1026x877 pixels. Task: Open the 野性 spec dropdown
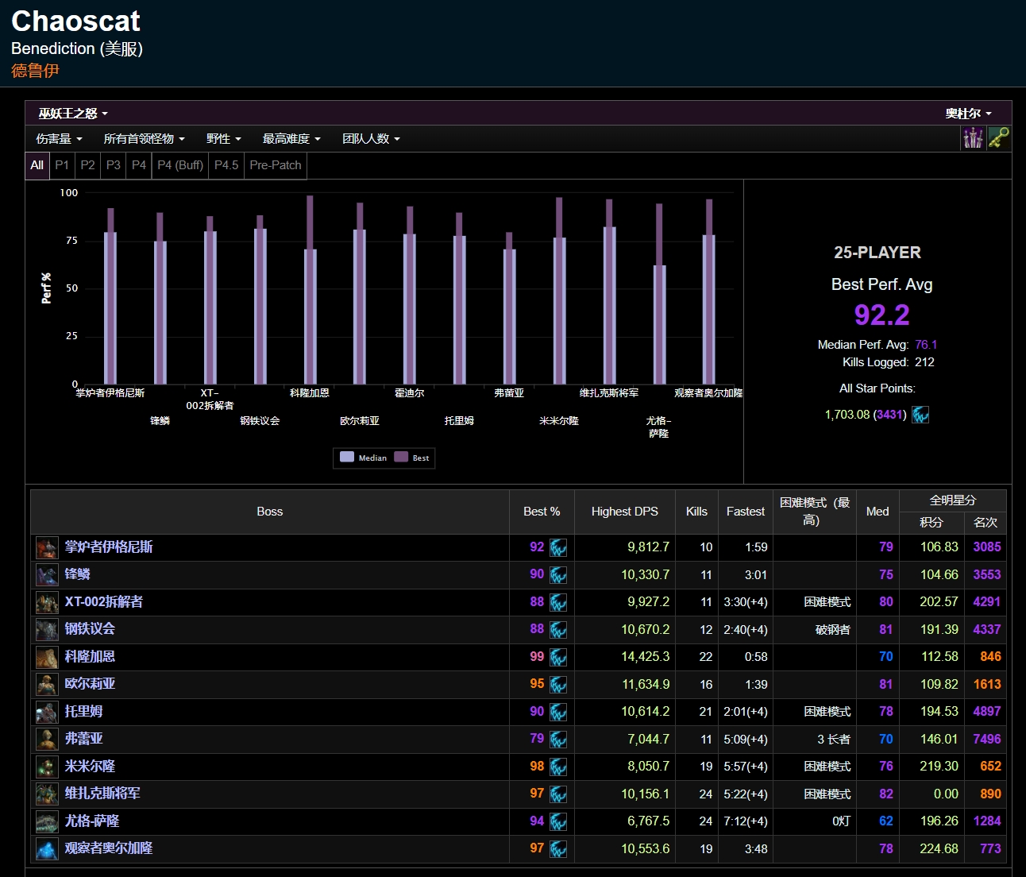coord(223,139)
